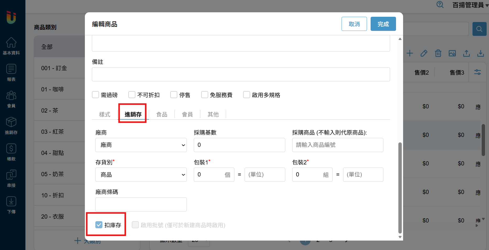This screenshot has width=489, height=250.
Task: Open the 報表 reports sidebar icon
Action: 11,73
